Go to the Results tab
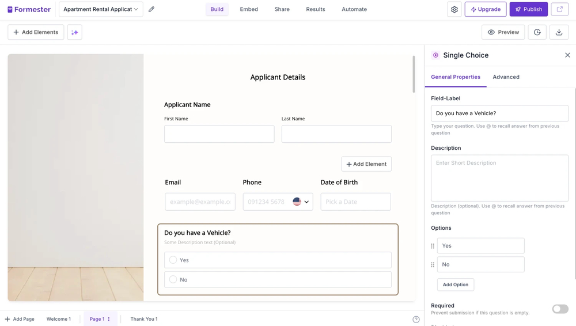 click(x=315, y=9)
